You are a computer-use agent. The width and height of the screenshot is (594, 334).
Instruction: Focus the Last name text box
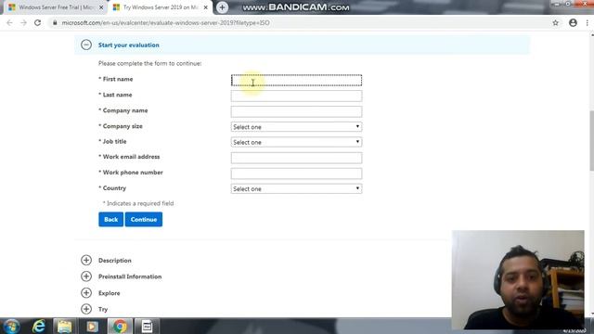coord(296,96)
